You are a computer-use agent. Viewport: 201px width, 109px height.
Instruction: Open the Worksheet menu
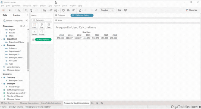coord(16,6)
